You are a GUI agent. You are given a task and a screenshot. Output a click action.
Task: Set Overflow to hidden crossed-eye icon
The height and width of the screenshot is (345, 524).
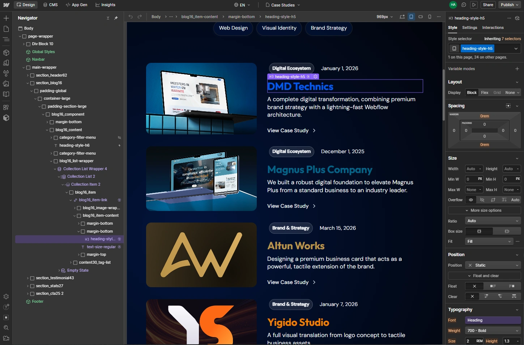pos(482,200)
